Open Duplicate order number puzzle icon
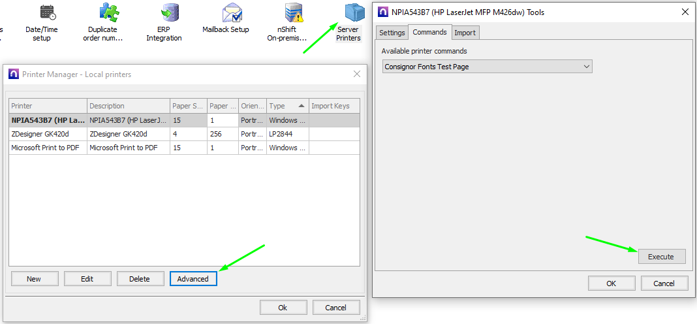697x324 pixels. [108, 13]
